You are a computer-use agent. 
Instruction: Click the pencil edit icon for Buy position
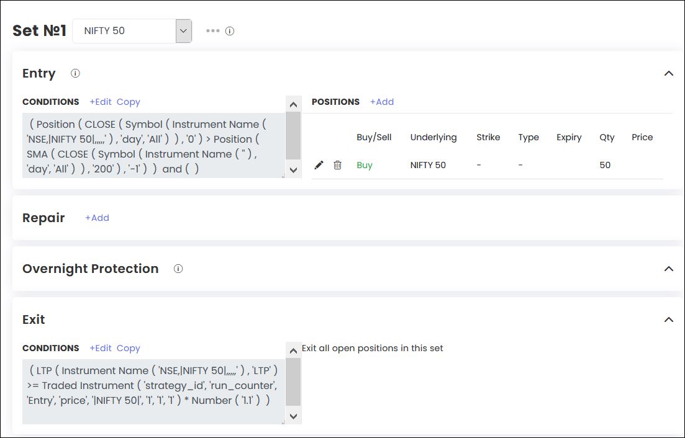[319, 165]
